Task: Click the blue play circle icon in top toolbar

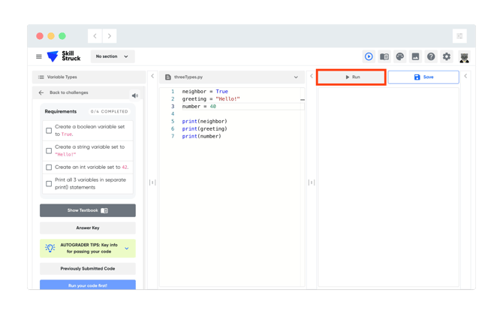Action: pos(369,57)
